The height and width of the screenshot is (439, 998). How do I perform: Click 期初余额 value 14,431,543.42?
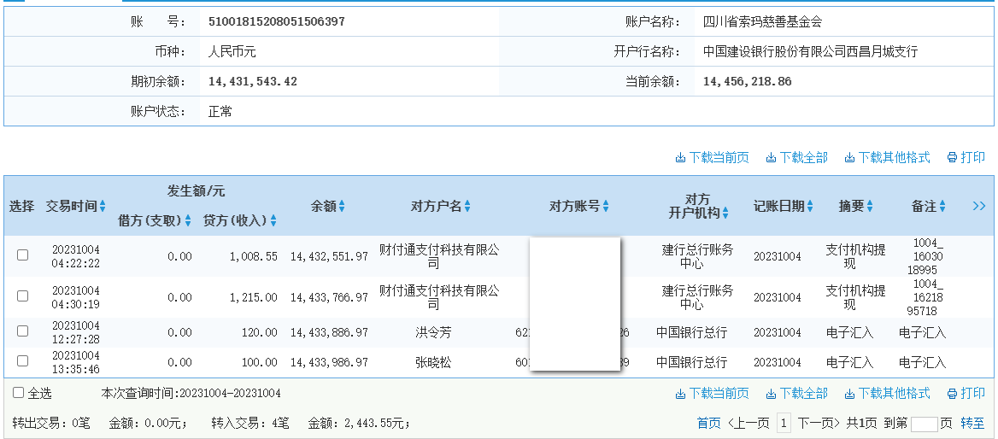[253, 81]
